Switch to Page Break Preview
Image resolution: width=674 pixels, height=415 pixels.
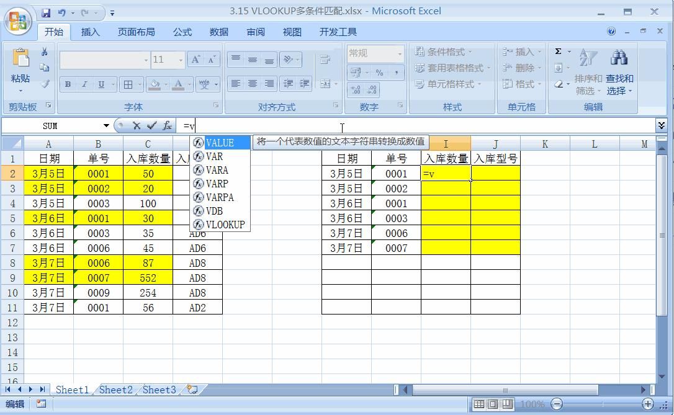click(508, 404)
